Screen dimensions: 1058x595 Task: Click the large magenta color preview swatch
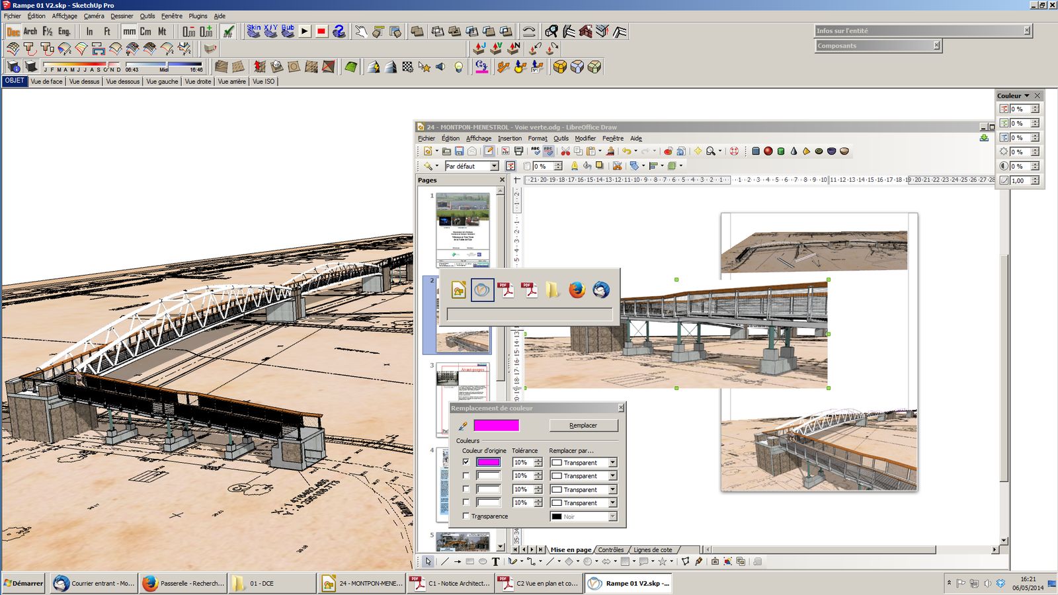(x=497, y=426)
